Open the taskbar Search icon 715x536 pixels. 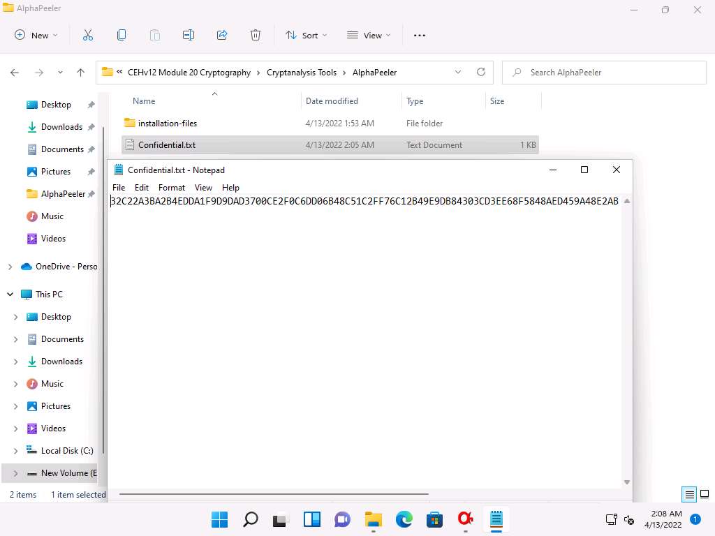coord(250,519)
